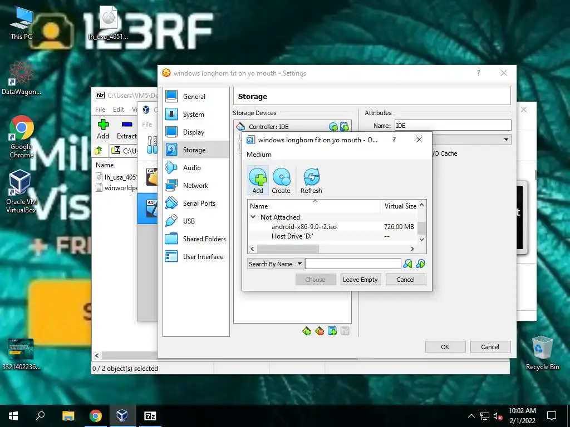Select Host Drive 'D:' entry
This screenshot has width=570, height=427.
pyautogui.click(x=332, y=236)
